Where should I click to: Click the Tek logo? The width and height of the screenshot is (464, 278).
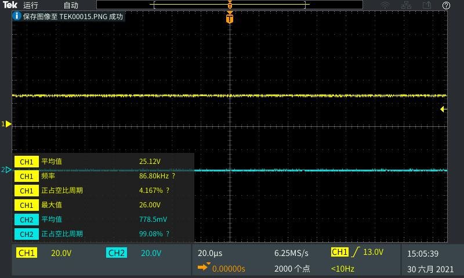(10, 5)
